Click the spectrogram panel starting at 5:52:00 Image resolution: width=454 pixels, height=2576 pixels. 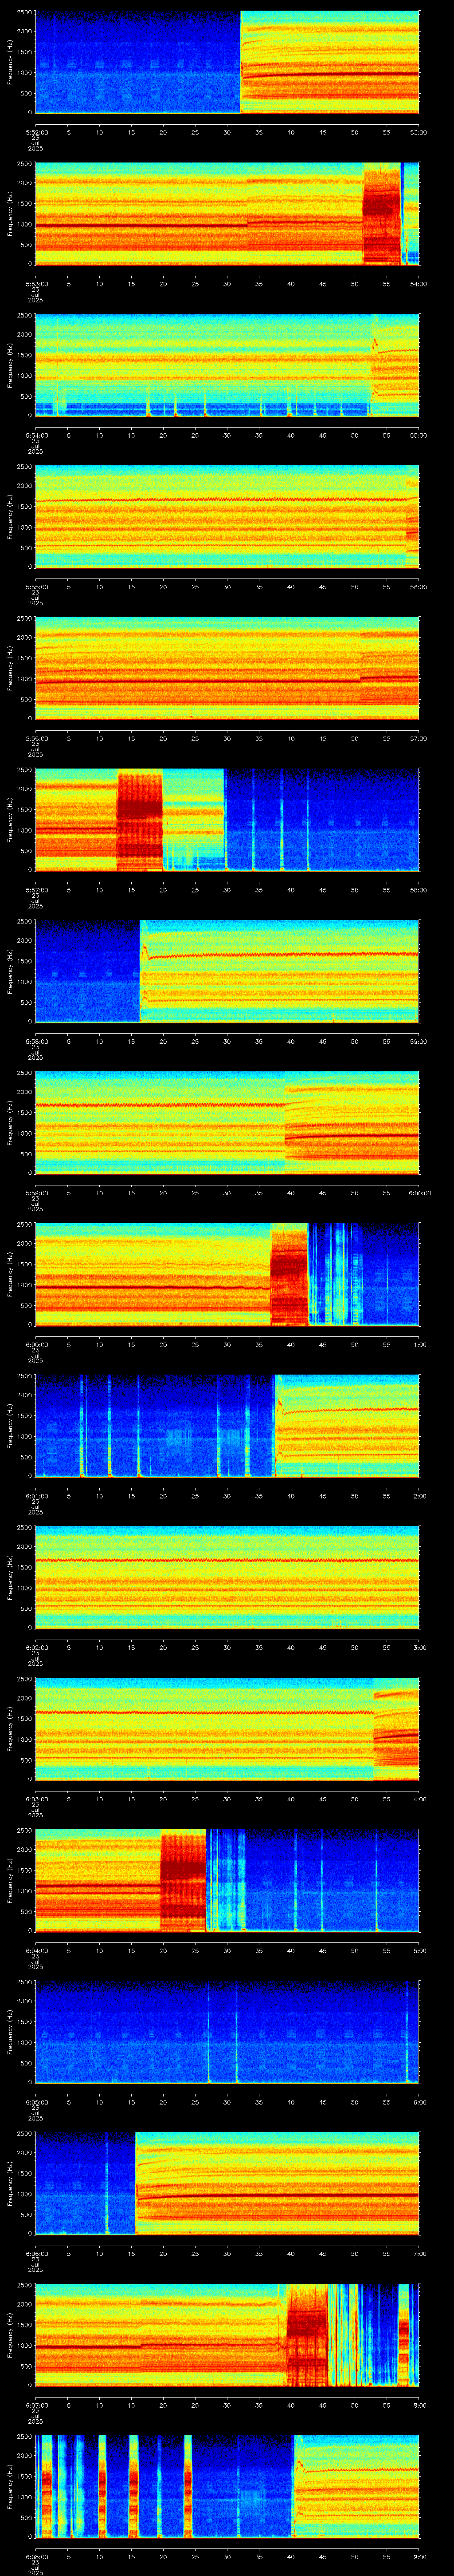tap(227, 62)
